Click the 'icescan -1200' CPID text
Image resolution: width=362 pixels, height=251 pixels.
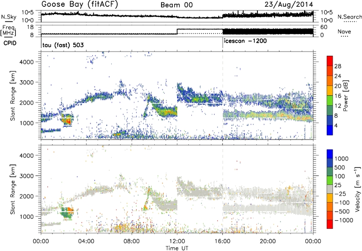coord(245,41)
